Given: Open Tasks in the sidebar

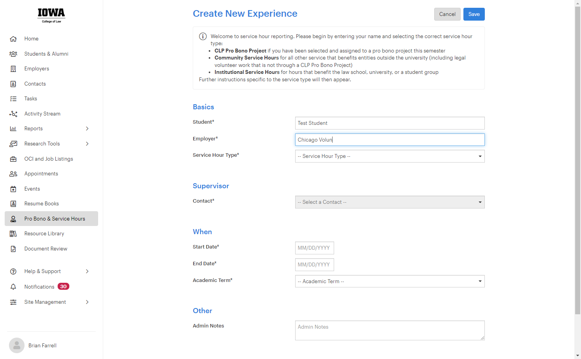Looking at the screenshot, I should pyautogui.click(x=31, y=99).
